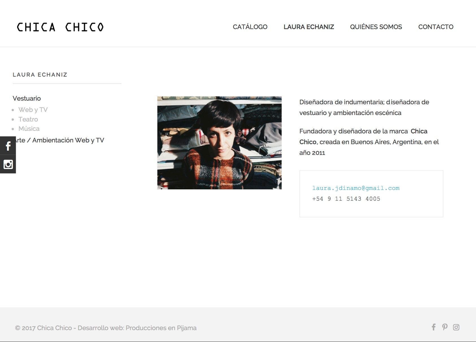Visit Facebook from the footer icon
This screenshot has height=342, width=476.
tap(434, 327)
